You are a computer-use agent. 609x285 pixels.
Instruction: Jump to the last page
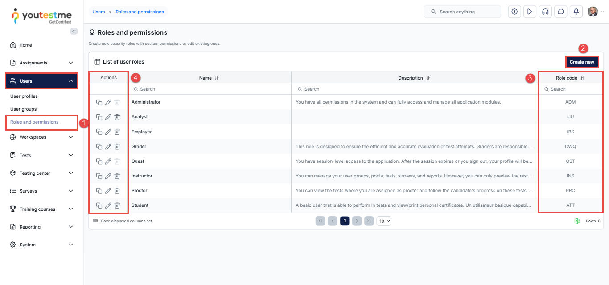[369, 221]
